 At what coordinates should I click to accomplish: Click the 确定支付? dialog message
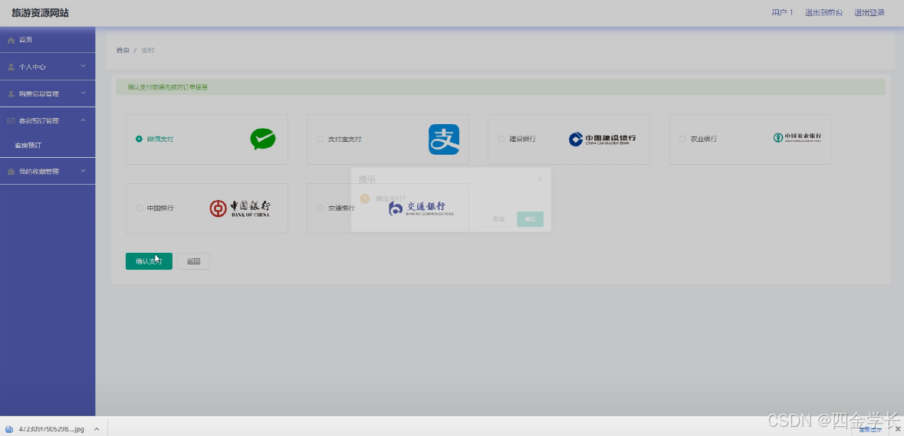[391, 198]
